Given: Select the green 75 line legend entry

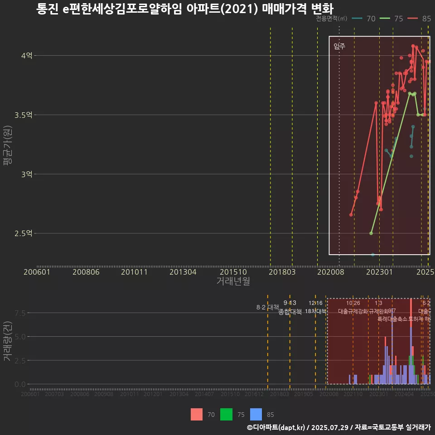Looking at the screenshot, I should 391,19.
